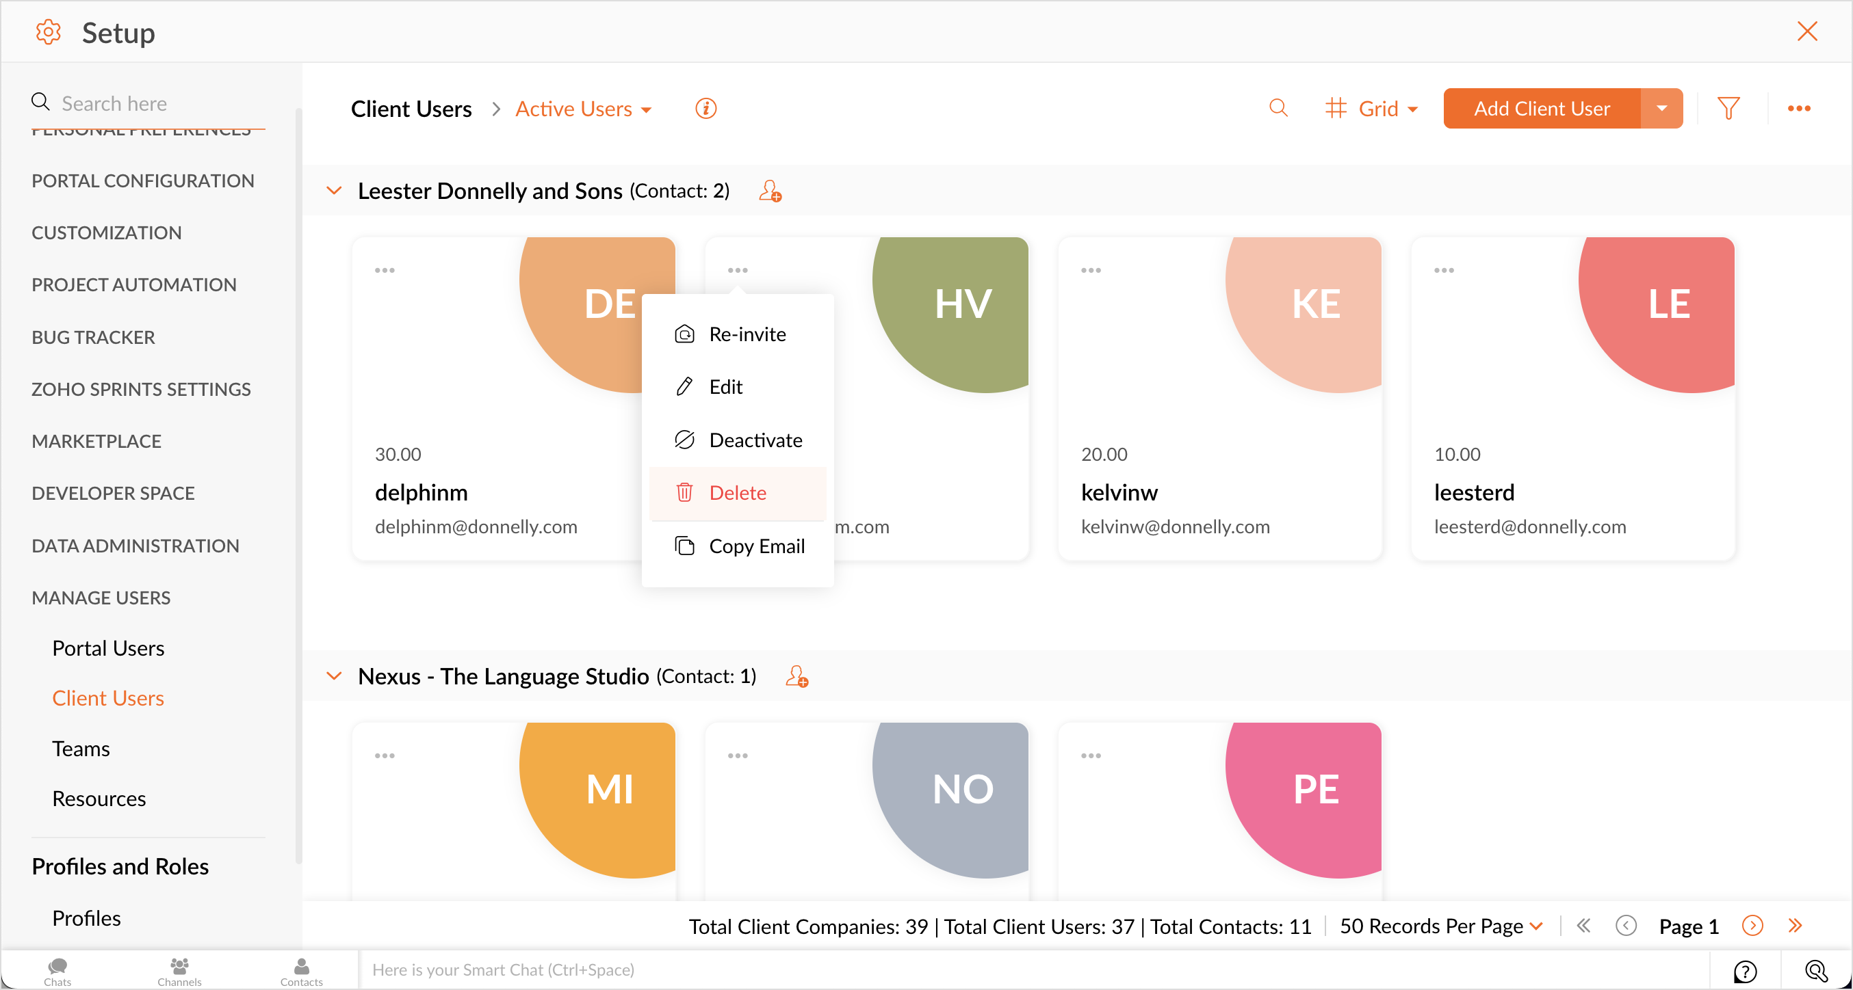Open the Active Users dropdown

tap(584, 109)
